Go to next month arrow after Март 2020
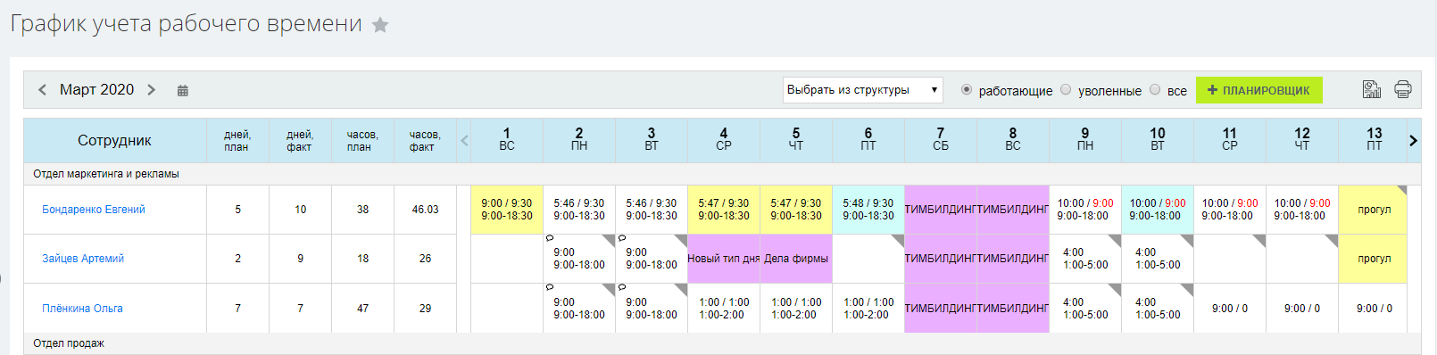1437x355 pixels. (152, 90)
